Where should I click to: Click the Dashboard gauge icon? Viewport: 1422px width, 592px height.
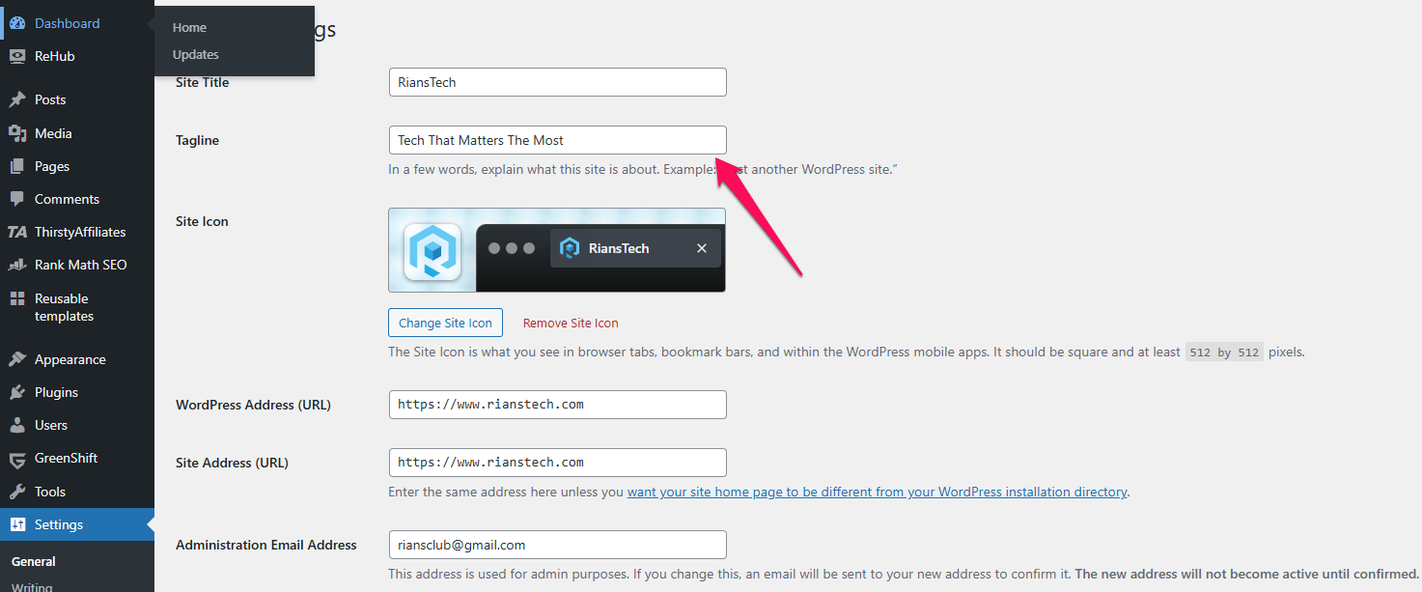[x=17, y=23]
